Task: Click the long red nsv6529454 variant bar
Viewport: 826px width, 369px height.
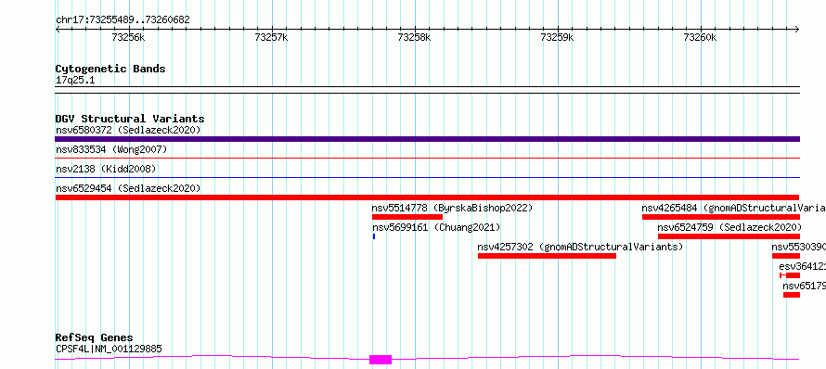Action: coord(427,197)
